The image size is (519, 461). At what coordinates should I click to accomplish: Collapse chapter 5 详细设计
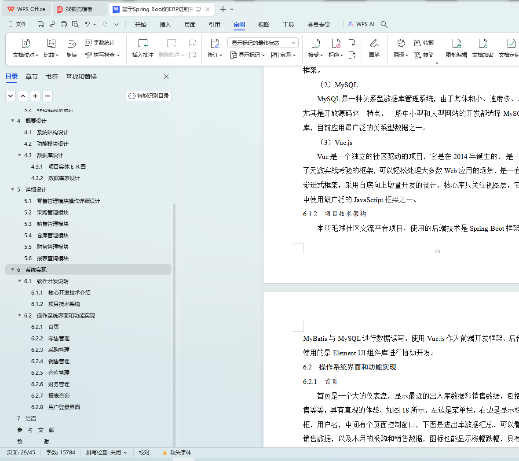click(13, 189)
